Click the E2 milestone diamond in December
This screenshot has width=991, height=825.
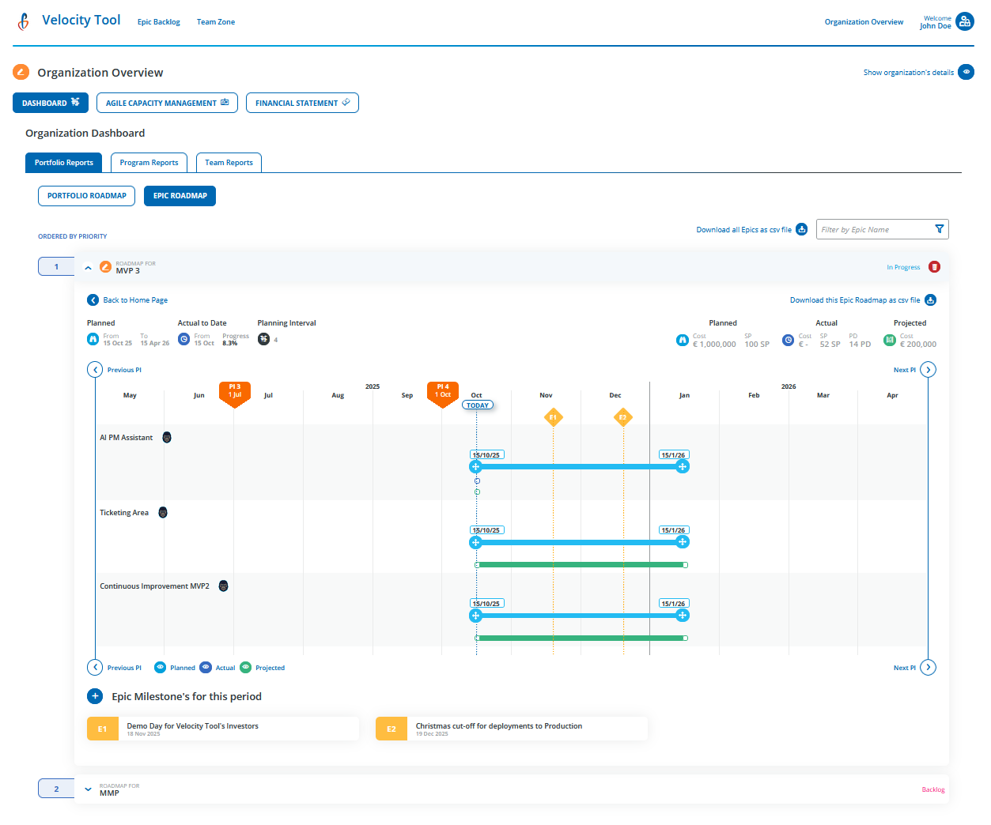pos(623,417)
